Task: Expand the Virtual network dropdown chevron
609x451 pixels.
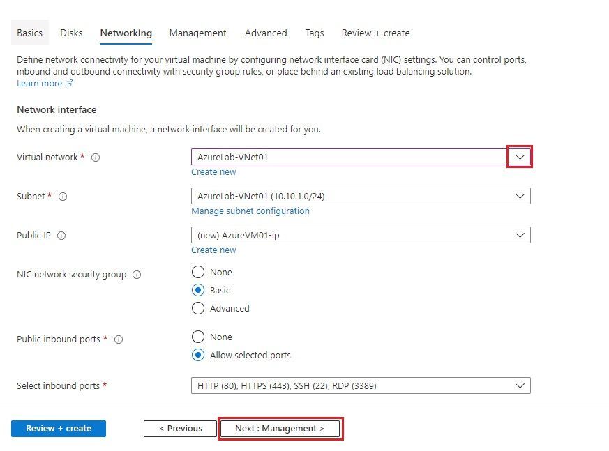Action: coord(520,157)
